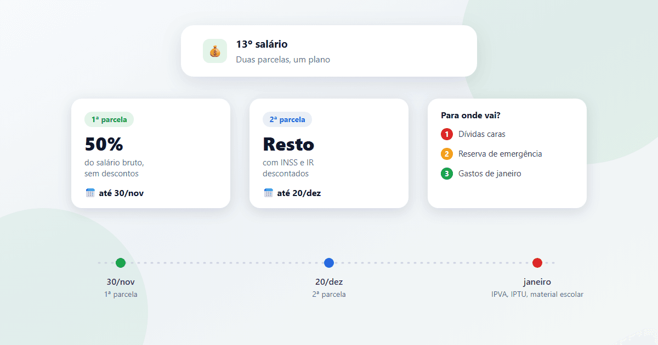Click the IPVA, IPTU, material escolar caption
The height and width of the screenshot is (345, 658).
click(537, 294)
